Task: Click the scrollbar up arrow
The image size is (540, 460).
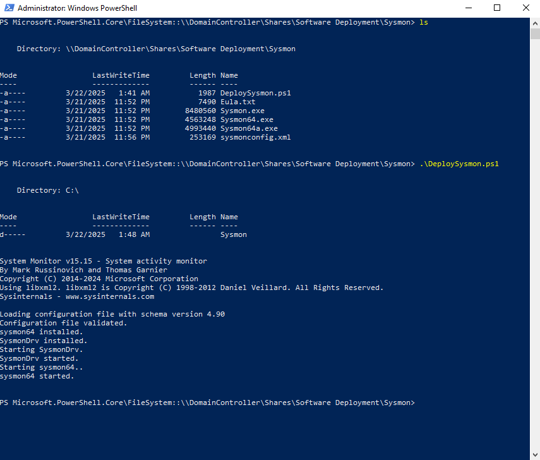Action: click(x=534, y=23)
